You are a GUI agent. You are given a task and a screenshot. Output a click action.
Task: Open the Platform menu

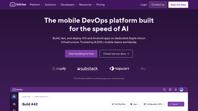(x=36, y=5)
